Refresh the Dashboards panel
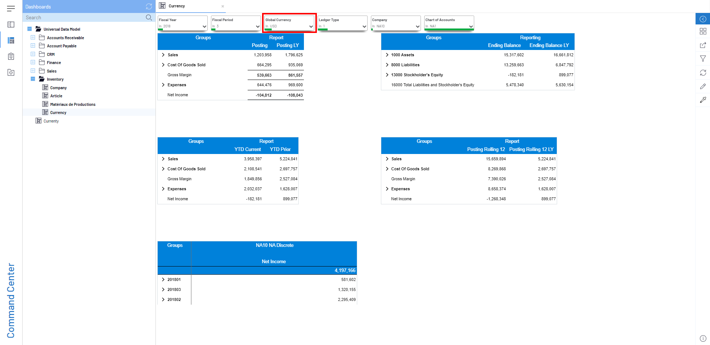Viewport: 710px width, 345px height. pyautogui.click(x=149, y=7)
